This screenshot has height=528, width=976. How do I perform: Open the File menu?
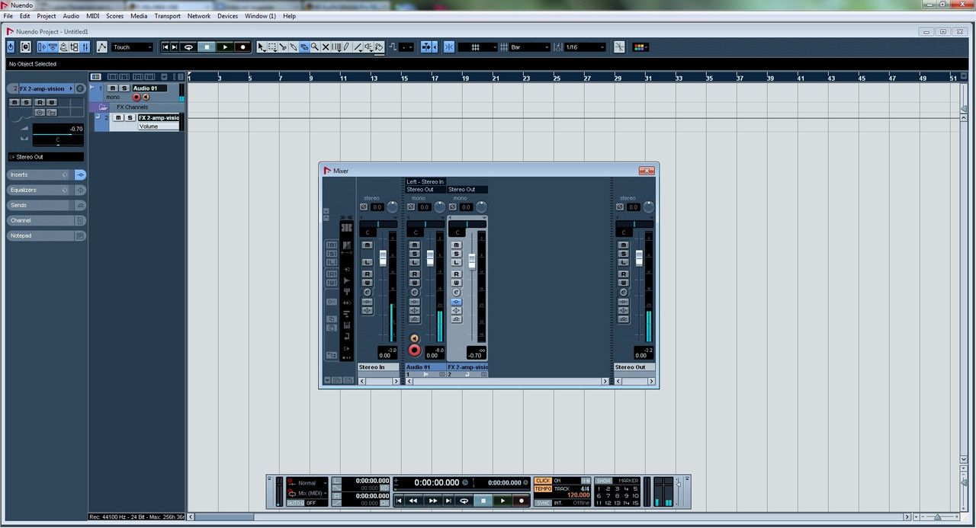tap(8, 16)
